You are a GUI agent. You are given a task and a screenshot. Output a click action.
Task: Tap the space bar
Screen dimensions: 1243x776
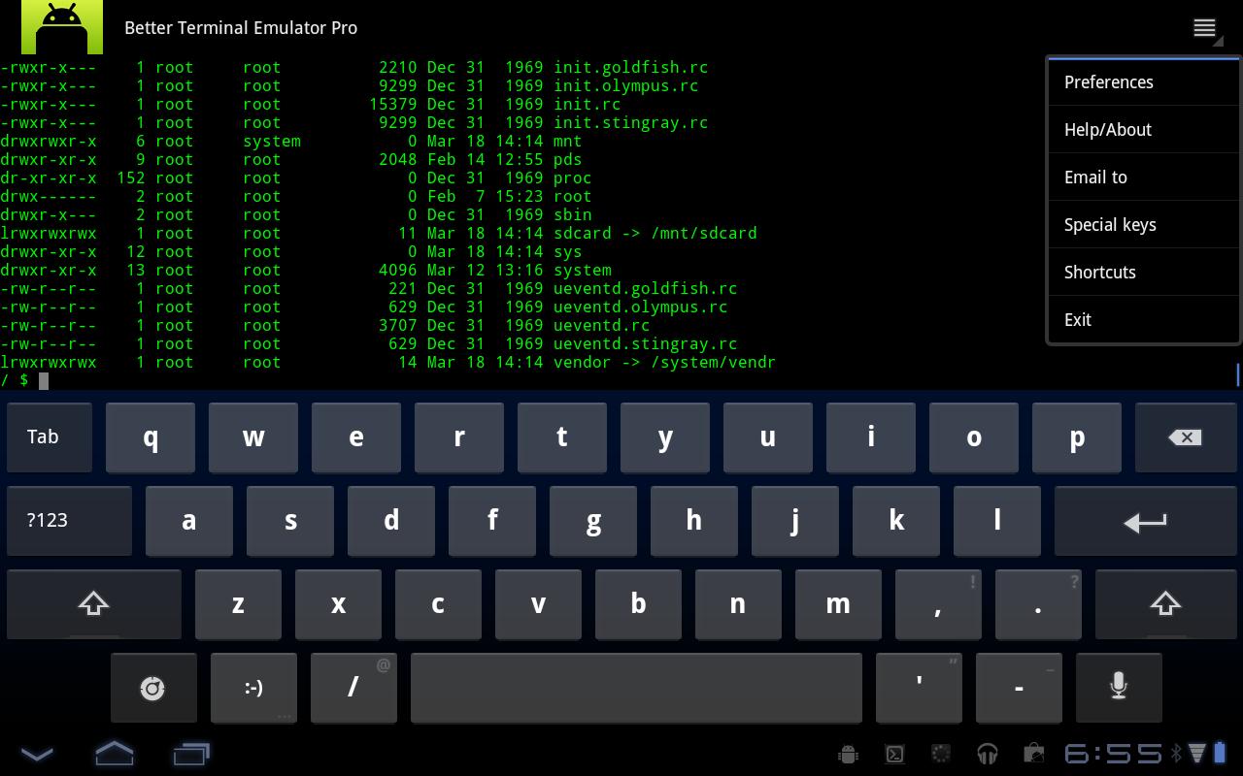click(636, 688)
